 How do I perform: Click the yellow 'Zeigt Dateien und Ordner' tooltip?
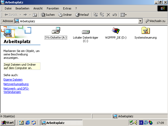pos(22,66)
